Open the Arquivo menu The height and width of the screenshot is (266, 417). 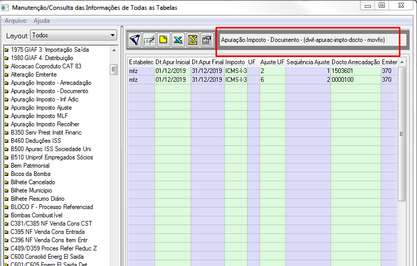16,21
